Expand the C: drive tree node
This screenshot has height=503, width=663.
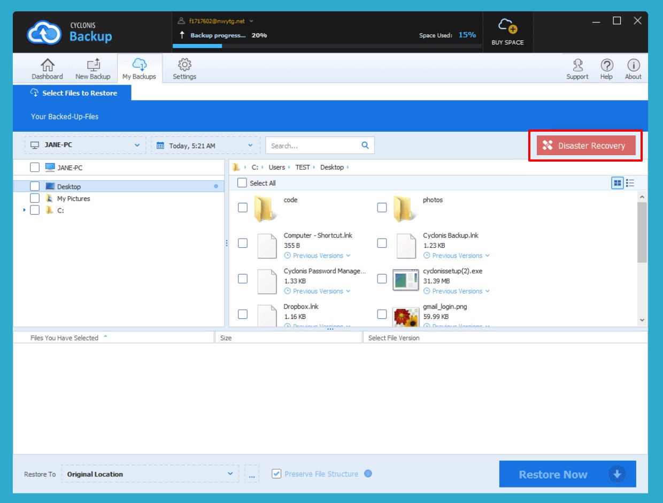[25, 210]
